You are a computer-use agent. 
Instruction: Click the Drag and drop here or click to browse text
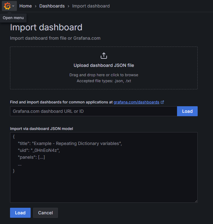pos(104,75)
